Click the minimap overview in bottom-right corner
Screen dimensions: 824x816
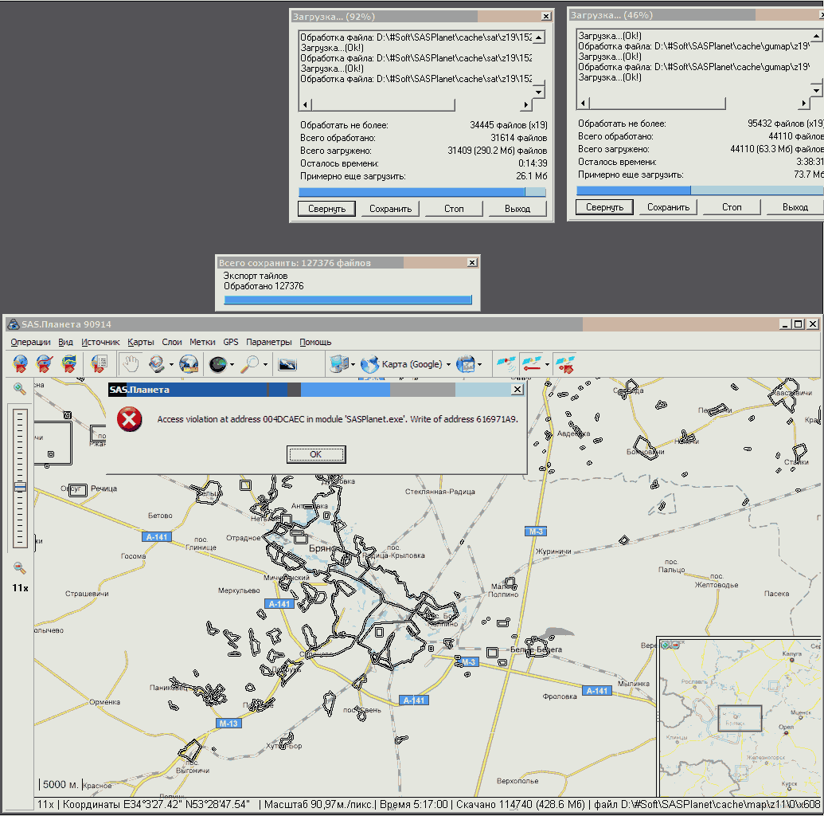pyautogui.click(x=739, y=716)
